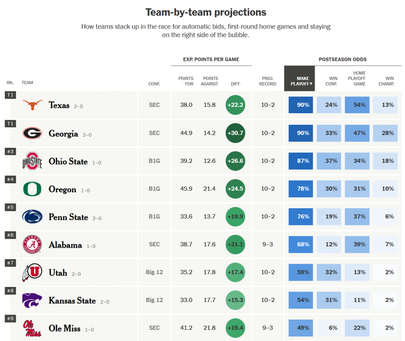The height and width of the screenshot is (341, 405).
Task: Click the Penn State Nittany Lions logo
Action: pyautogui.click(x=32, y=217)
